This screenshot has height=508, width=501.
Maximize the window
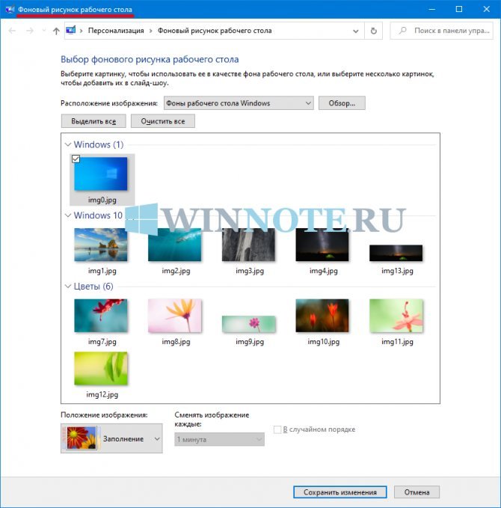[x=459, y=10]
